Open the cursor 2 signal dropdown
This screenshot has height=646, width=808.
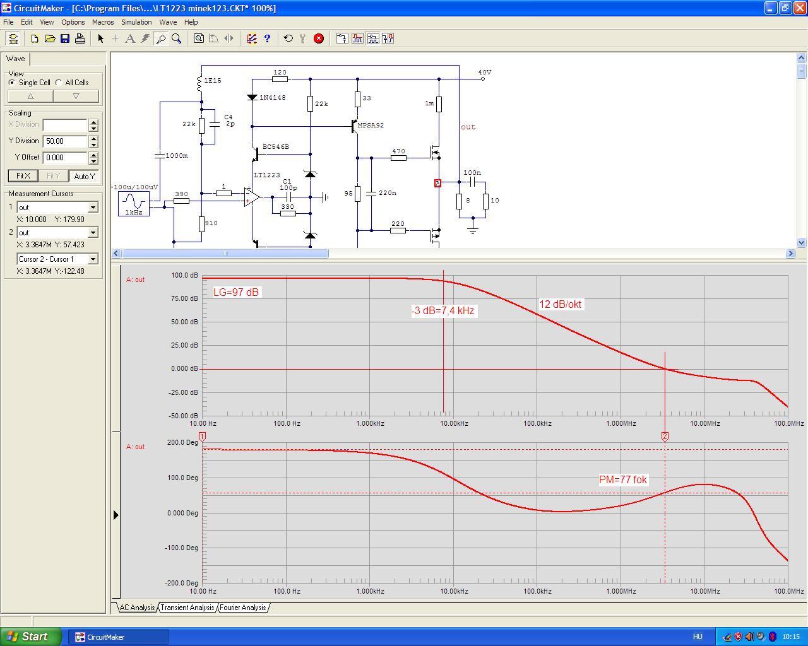[93, 233]
